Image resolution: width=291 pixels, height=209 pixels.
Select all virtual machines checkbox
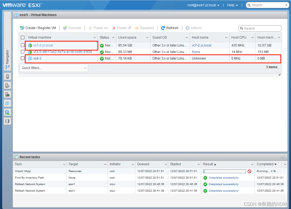(23, 38)
